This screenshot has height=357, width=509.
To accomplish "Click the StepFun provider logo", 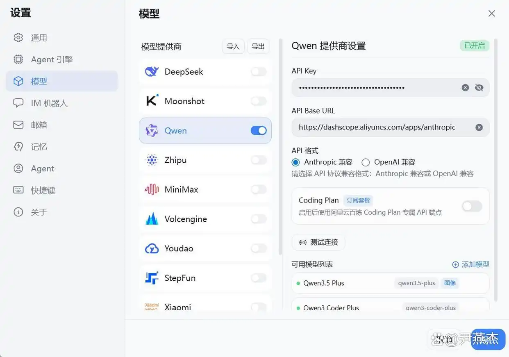I will click(x=152, y=278).
